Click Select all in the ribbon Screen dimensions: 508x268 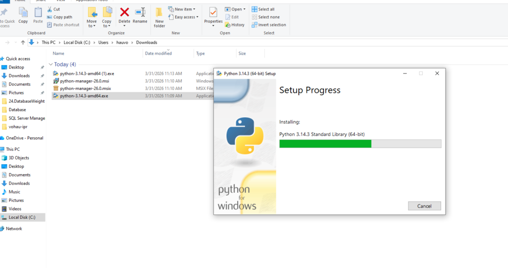pos(254,9)
